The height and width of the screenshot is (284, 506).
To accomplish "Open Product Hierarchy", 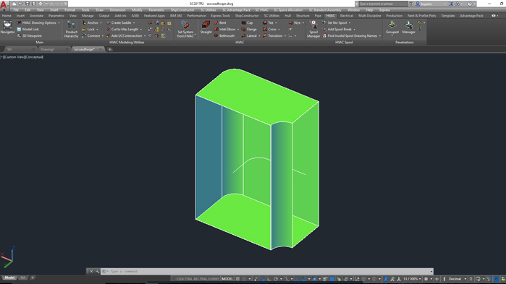I will pyautogui.click(x=71, y=30).
